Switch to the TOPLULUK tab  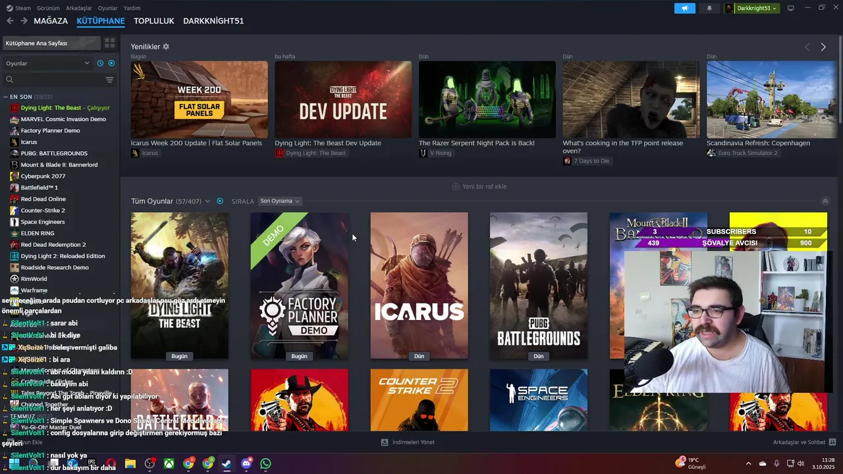(x=154, y=21)
